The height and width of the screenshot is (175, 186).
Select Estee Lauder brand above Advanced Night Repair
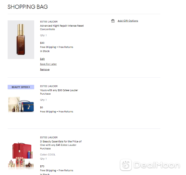pos(49,22)
